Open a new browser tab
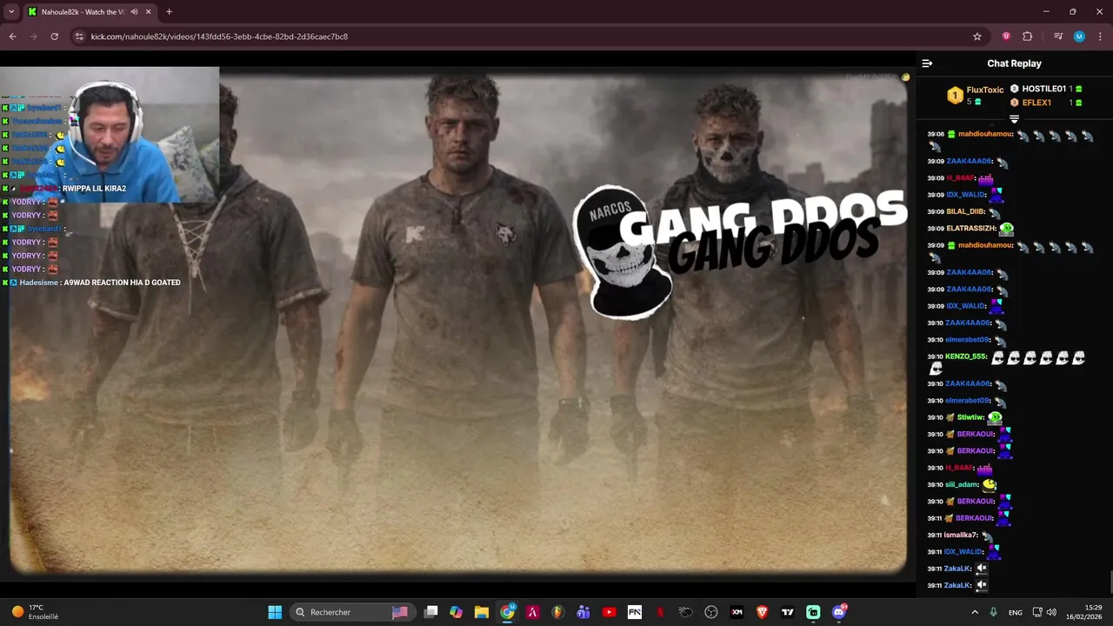Viewport: 1113px width, 626px height. point(169,12)
